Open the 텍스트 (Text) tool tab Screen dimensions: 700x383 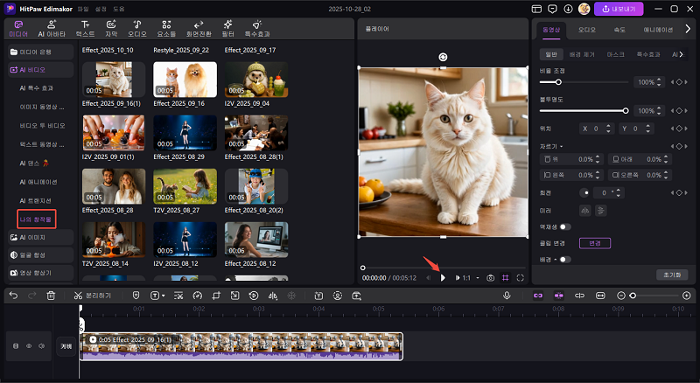[x=85, y=28]
